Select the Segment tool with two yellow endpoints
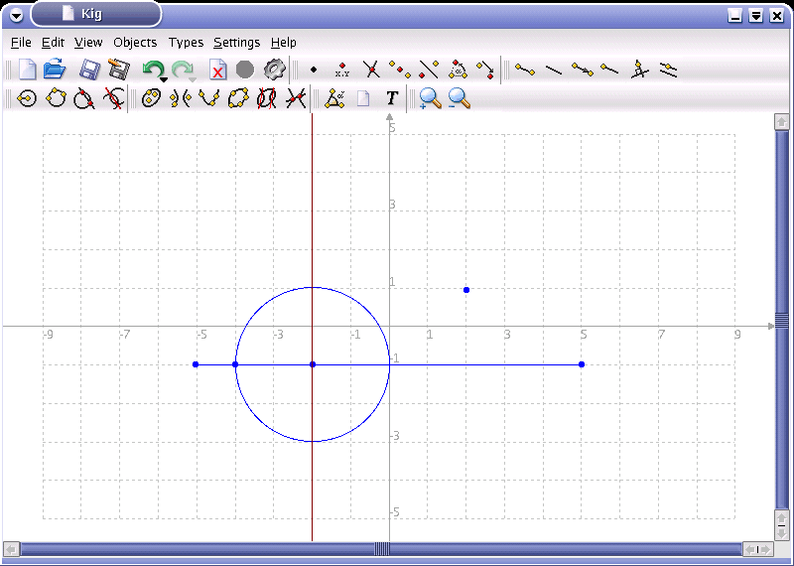Screen dimensions: 794x566 point(525,70)
